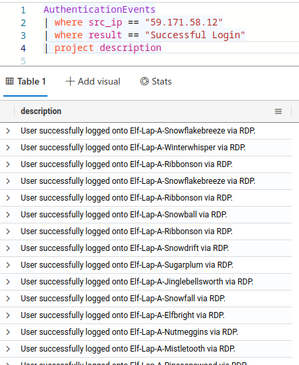Expand the Mistletooth row chevron
The width and height of the screenshot is (299, 365).
point(8,349)
